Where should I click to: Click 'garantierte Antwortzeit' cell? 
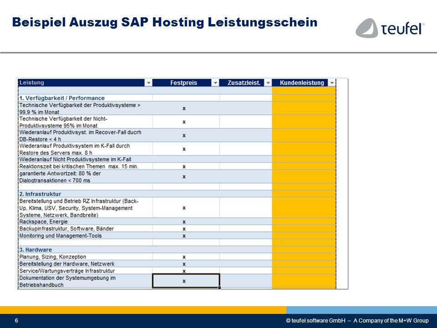(x=85, y=177)
